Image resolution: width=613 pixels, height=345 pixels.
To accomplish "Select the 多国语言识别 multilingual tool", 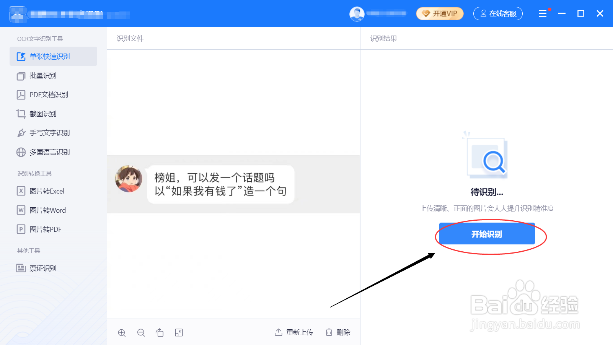I will (x=49, y=152).
